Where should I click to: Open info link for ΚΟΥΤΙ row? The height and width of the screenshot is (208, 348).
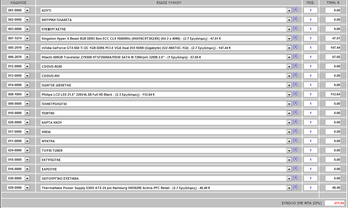pyautogui.click(x=295, y=9)
